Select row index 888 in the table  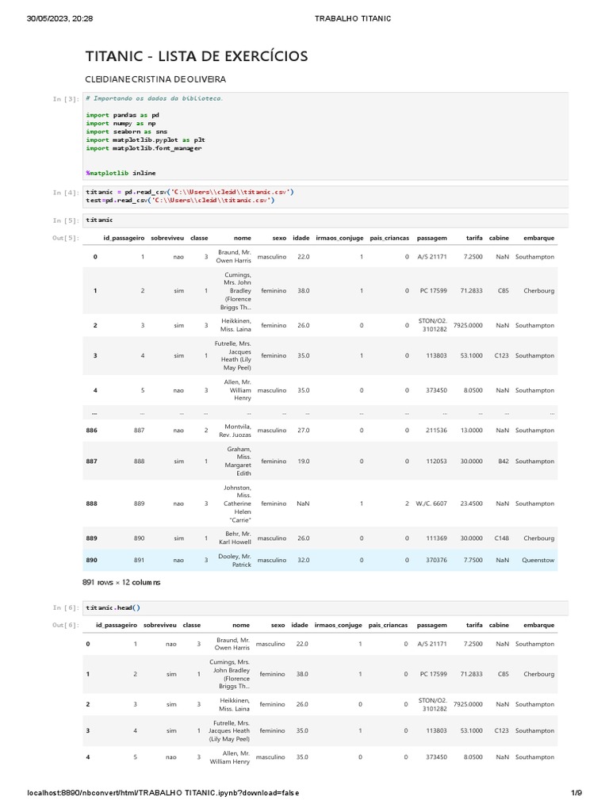pos(92,504)
